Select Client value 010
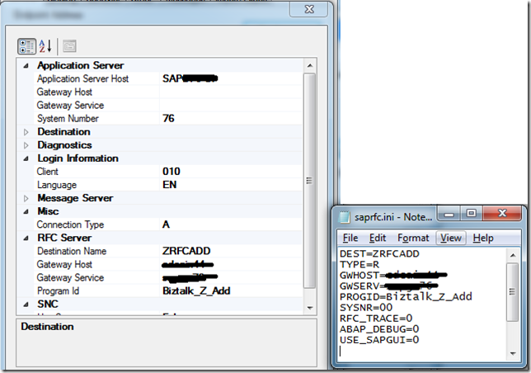Screen dimensions: 531x373 [x=231, y=172]
